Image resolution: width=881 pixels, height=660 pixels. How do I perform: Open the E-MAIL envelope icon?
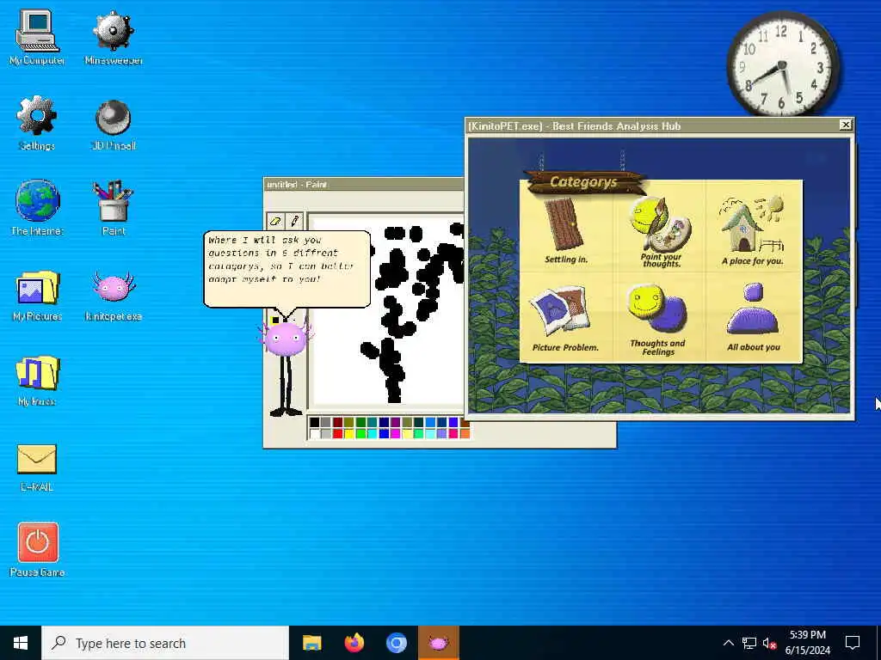point(37,467)
